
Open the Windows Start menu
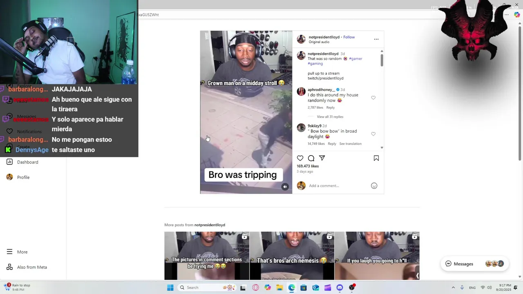pos(170,287)
